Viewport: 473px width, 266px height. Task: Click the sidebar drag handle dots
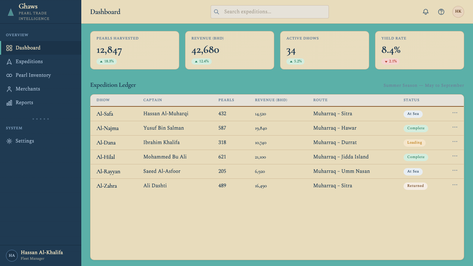click(41, 119)
